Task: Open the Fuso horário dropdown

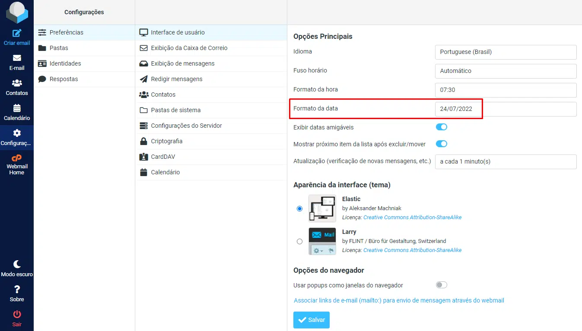Action: (506, 71)
